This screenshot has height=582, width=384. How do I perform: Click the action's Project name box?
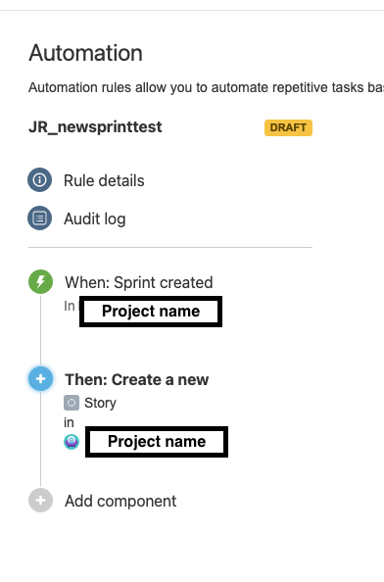point(157,442)
